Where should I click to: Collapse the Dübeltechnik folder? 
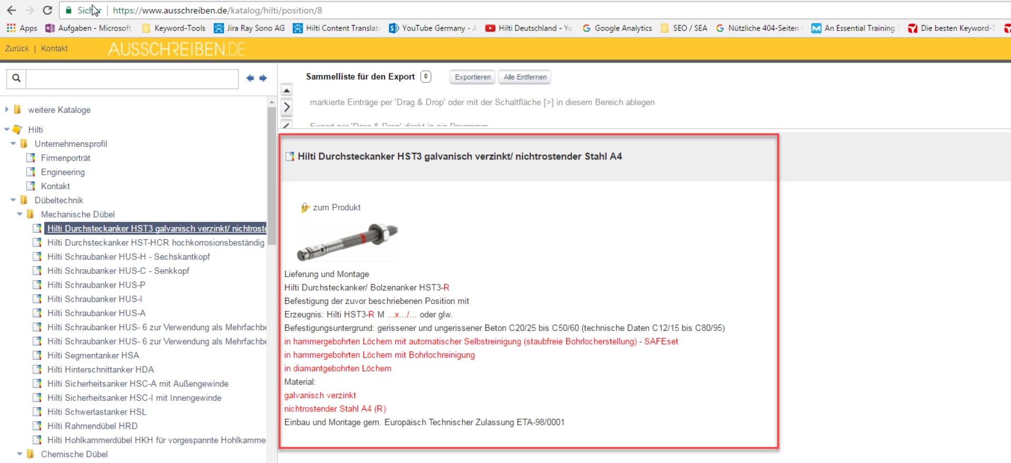click(13, 200)
